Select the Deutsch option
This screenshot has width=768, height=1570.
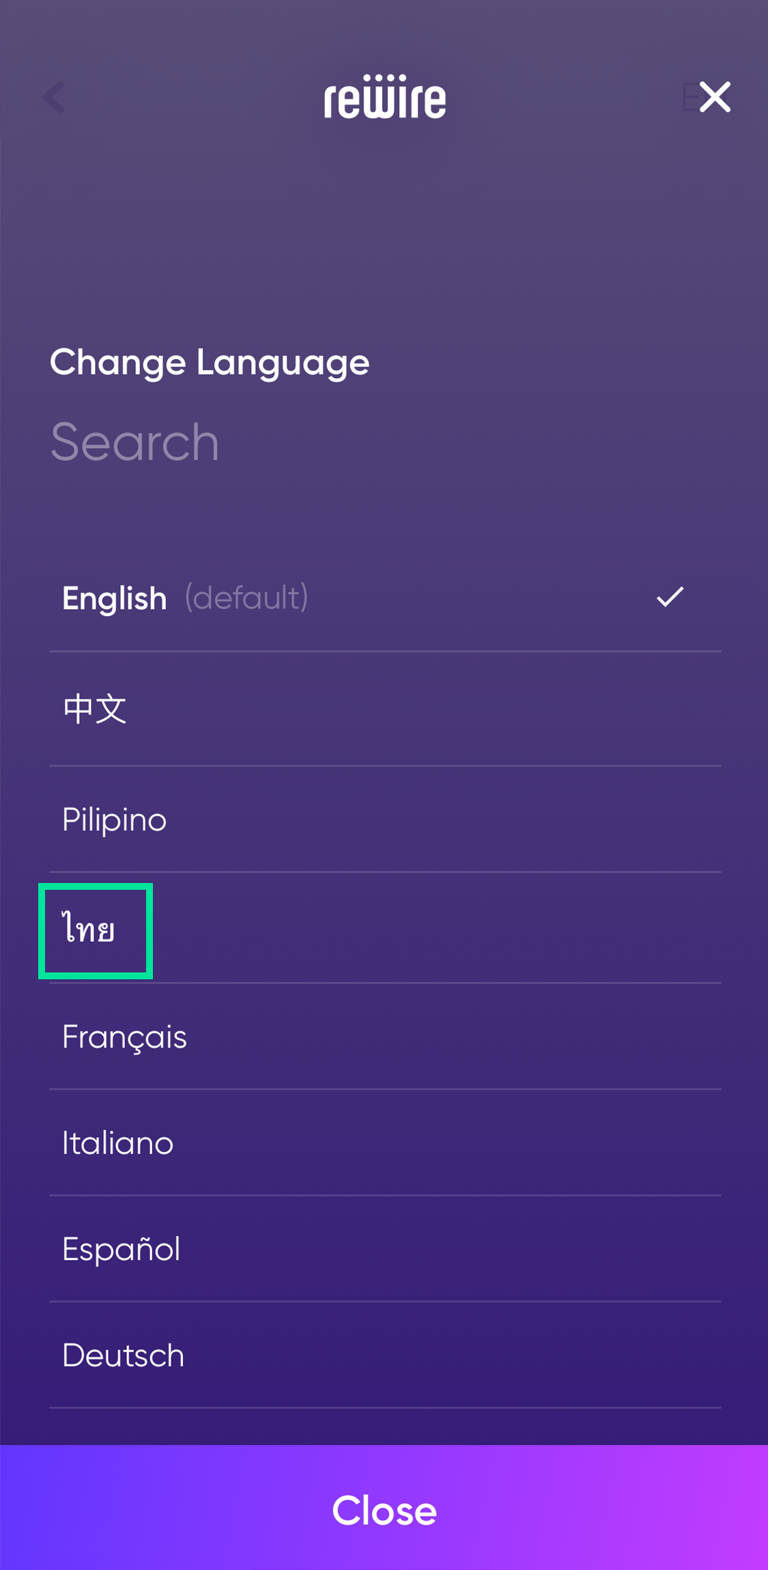(x=124, y=1356)
